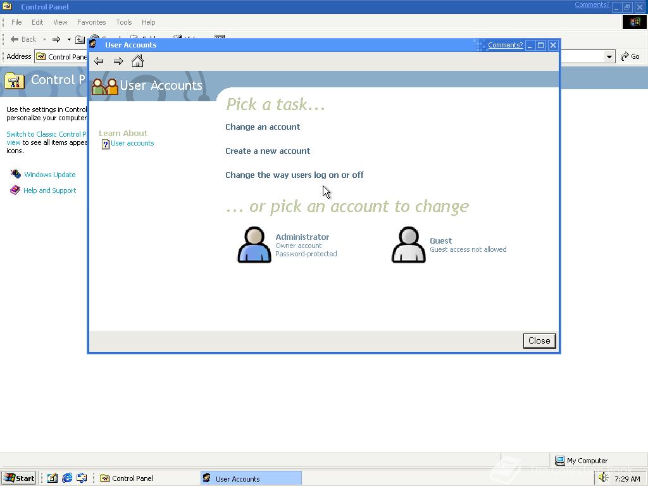Screen dimensions: 648x486
Task: Open Help menu in Control Panel
Action: (148, 22)
